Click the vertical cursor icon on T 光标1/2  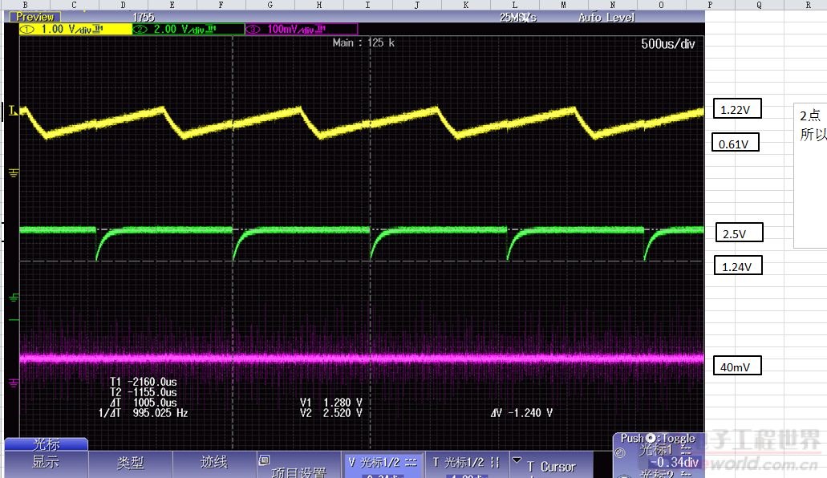coord(495,462)
